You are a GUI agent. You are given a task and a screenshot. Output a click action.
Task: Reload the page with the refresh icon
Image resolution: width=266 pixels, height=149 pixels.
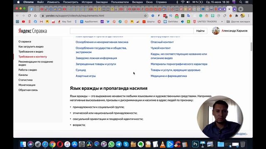tap(30, 16)
